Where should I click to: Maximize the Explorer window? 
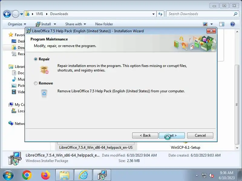tap(224, 6)
